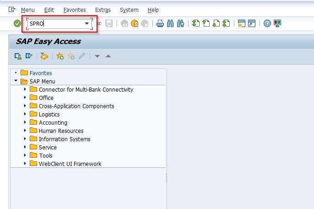Click the blue Help question mark icon

tap(267, 23)
